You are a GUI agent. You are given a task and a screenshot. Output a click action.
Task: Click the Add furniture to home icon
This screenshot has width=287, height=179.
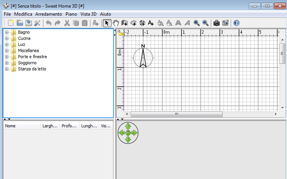pos(96,23)
